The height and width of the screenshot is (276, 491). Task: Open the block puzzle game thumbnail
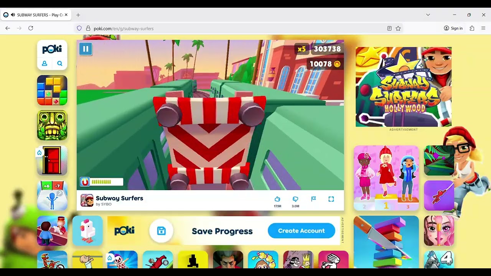(52, 90)
